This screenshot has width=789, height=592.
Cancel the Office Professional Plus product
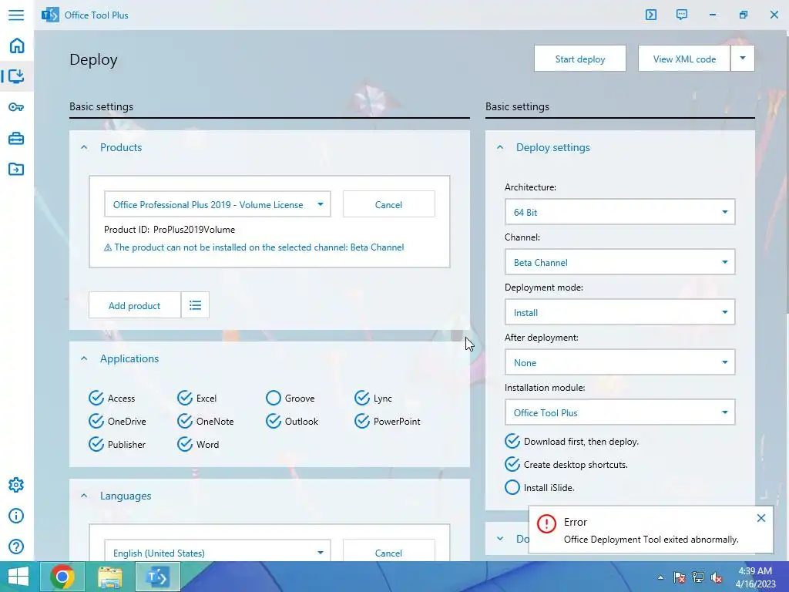click(388, 204)
